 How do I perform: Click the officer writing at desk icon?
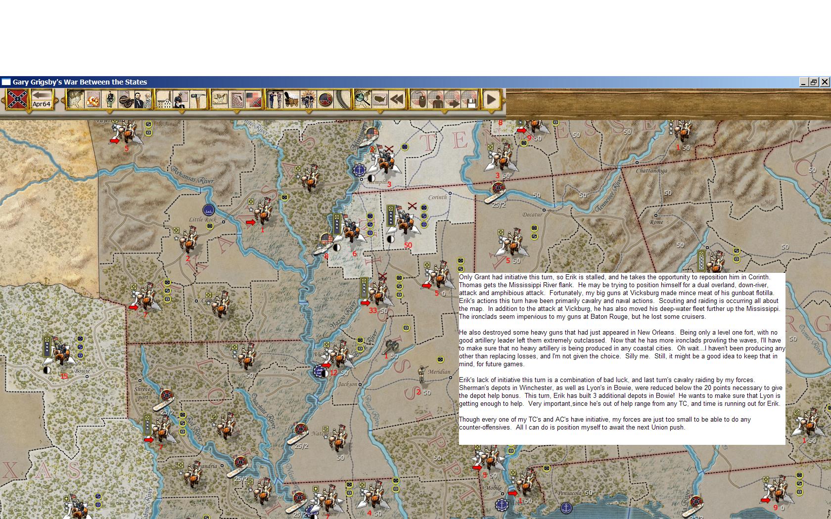[181, 99]
